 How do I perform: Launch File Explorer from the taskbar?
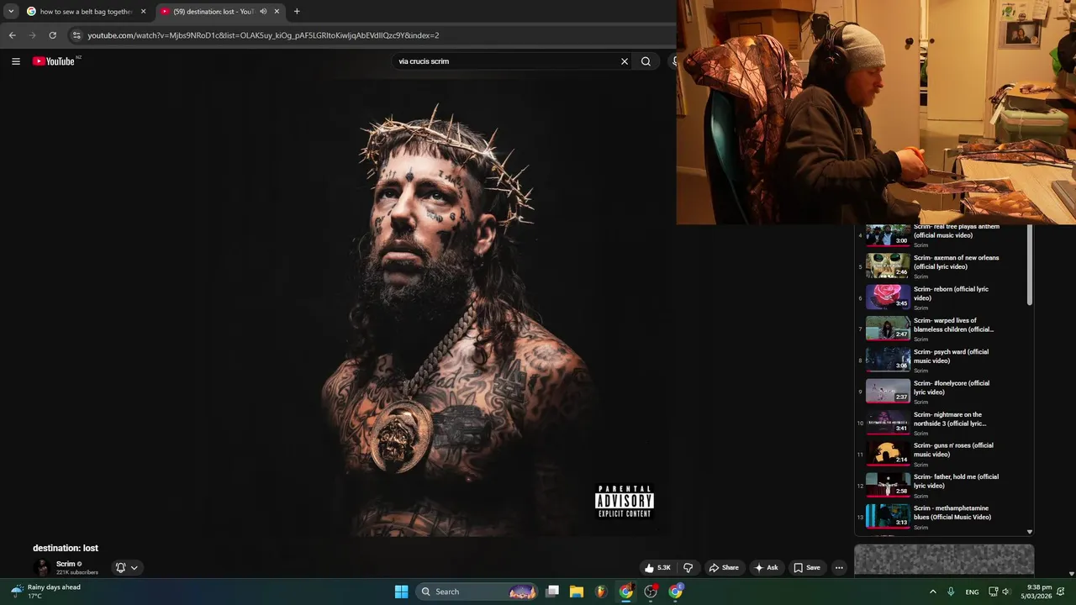[577, 592]
